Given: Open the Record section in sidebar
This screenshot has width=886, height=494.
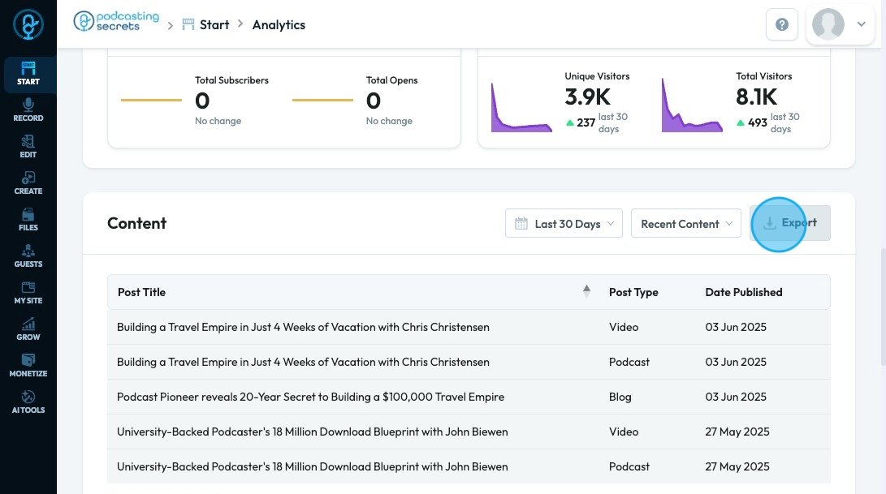Looking at the screenshot, I should point(28,110).
